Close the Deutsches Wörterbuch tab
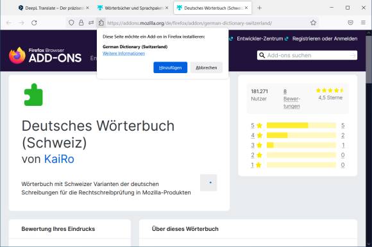This screenshot has height=247, width=372. pyautogui.click(x=246, y=8)
